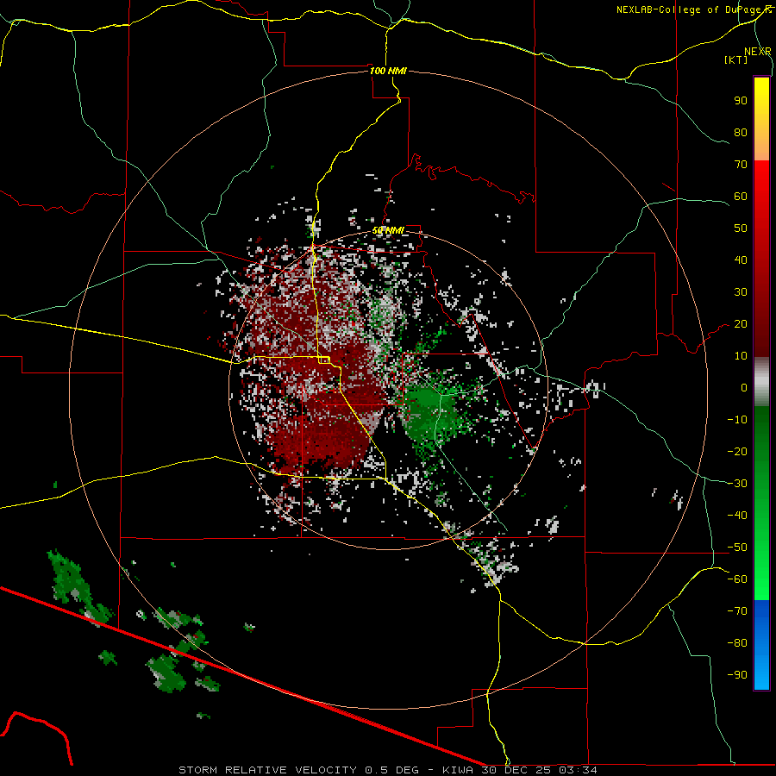
Task: Select the 60 value on velocity scale
Action: 741,197
